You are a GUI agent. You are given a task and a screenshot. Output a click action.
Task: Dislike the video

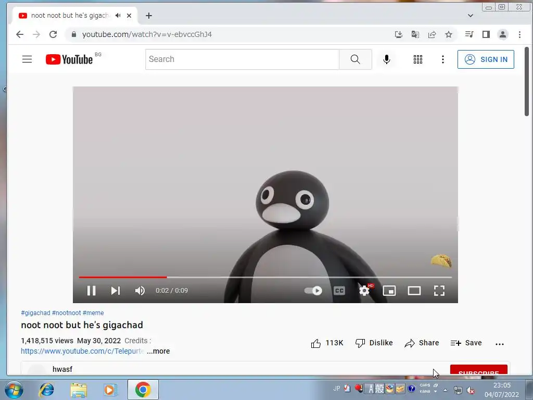coord(374,343)
